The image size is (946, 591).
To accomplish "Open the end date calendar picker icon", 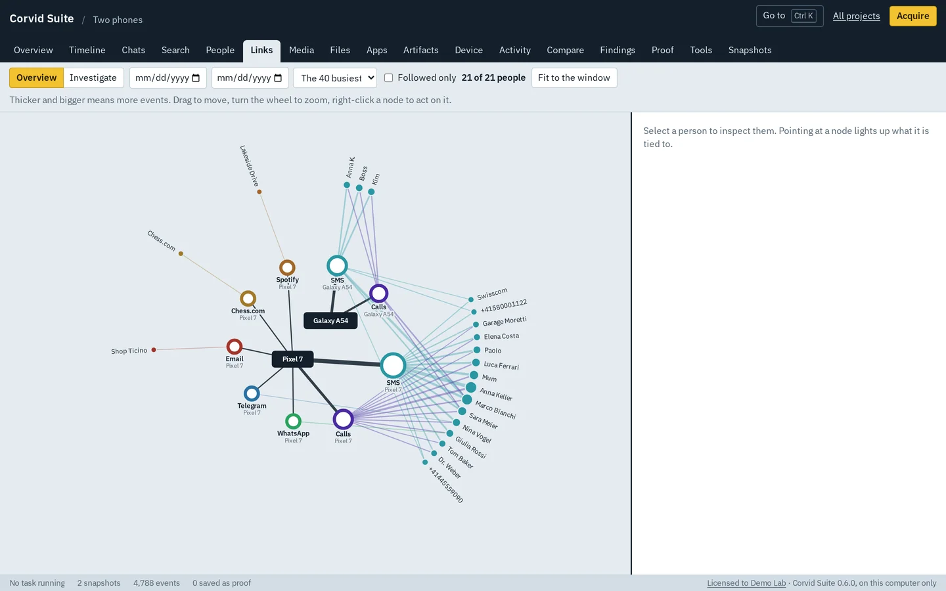I will (x=278, y=78).
